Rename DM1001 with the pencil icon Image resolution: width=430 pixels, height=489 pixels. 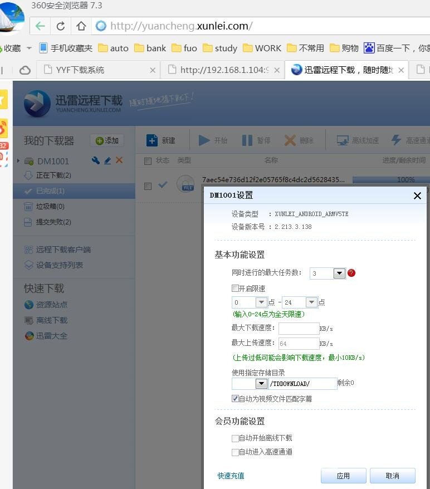[107, 160]
